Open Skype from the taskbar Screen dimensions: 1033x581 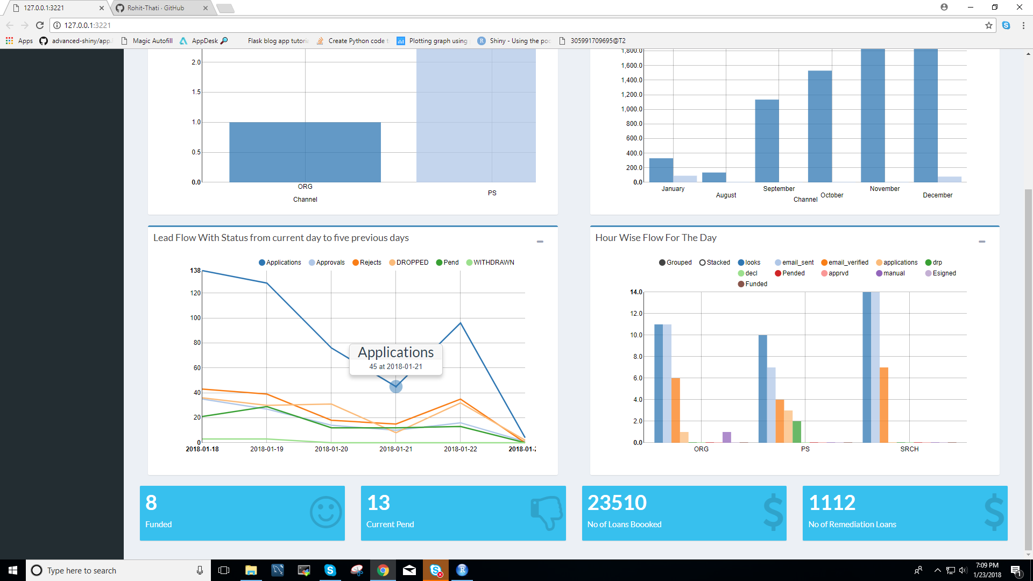pos(330,570)
